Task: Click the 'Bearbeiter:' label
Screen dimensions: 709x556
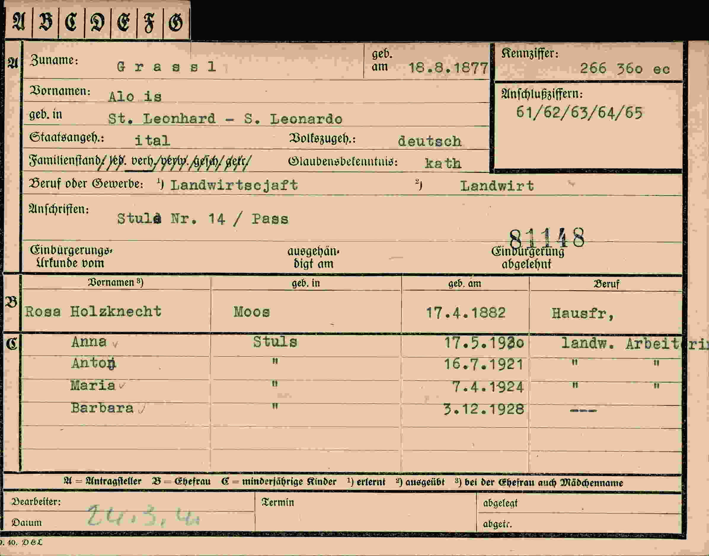Action: (36, 502)
